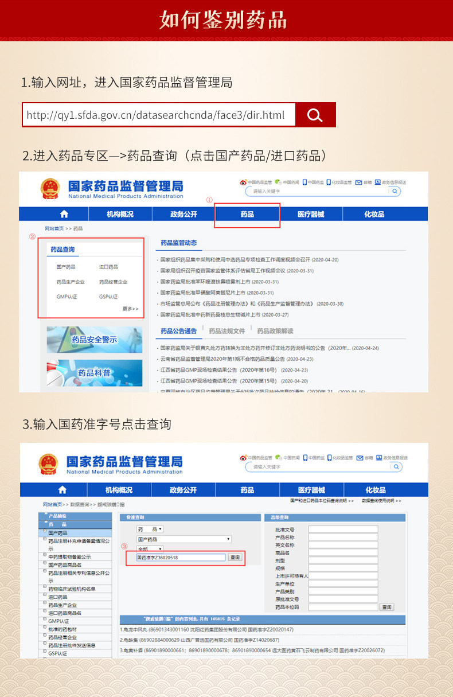Open the 药品注册管理办法 news headline
The height and width of the screenshot is (697, 453).
coord(252,304)
